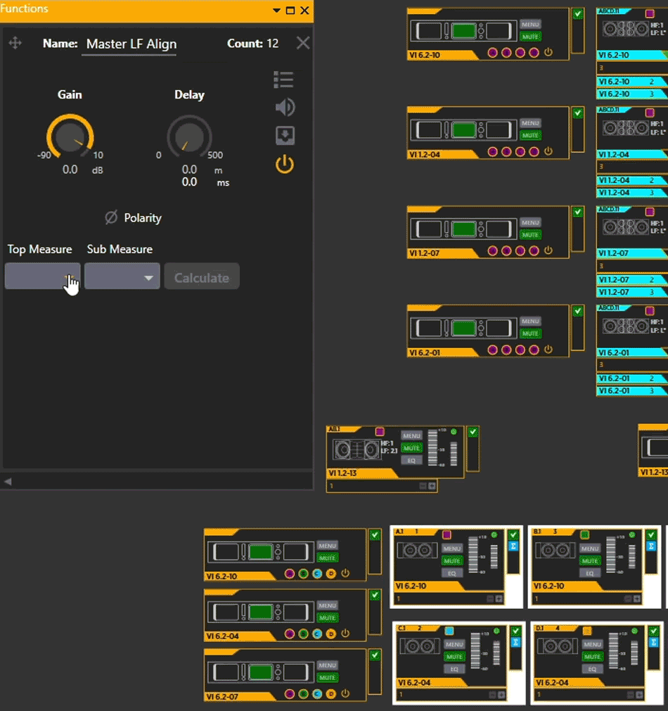
Task: Click the list icon in Master LF Align panel
Action: coord(283,79)
